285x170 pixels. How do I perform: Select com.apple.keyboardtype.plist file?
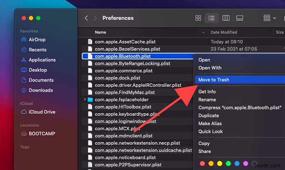127,114
